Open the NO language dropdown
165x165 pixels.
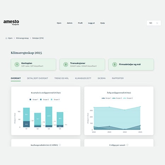[x=154, y=23]
